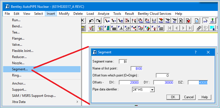This screenshot has width=220, height=108.
Task: Confirm the Segment dialog with OK
Action: point(173,97)
